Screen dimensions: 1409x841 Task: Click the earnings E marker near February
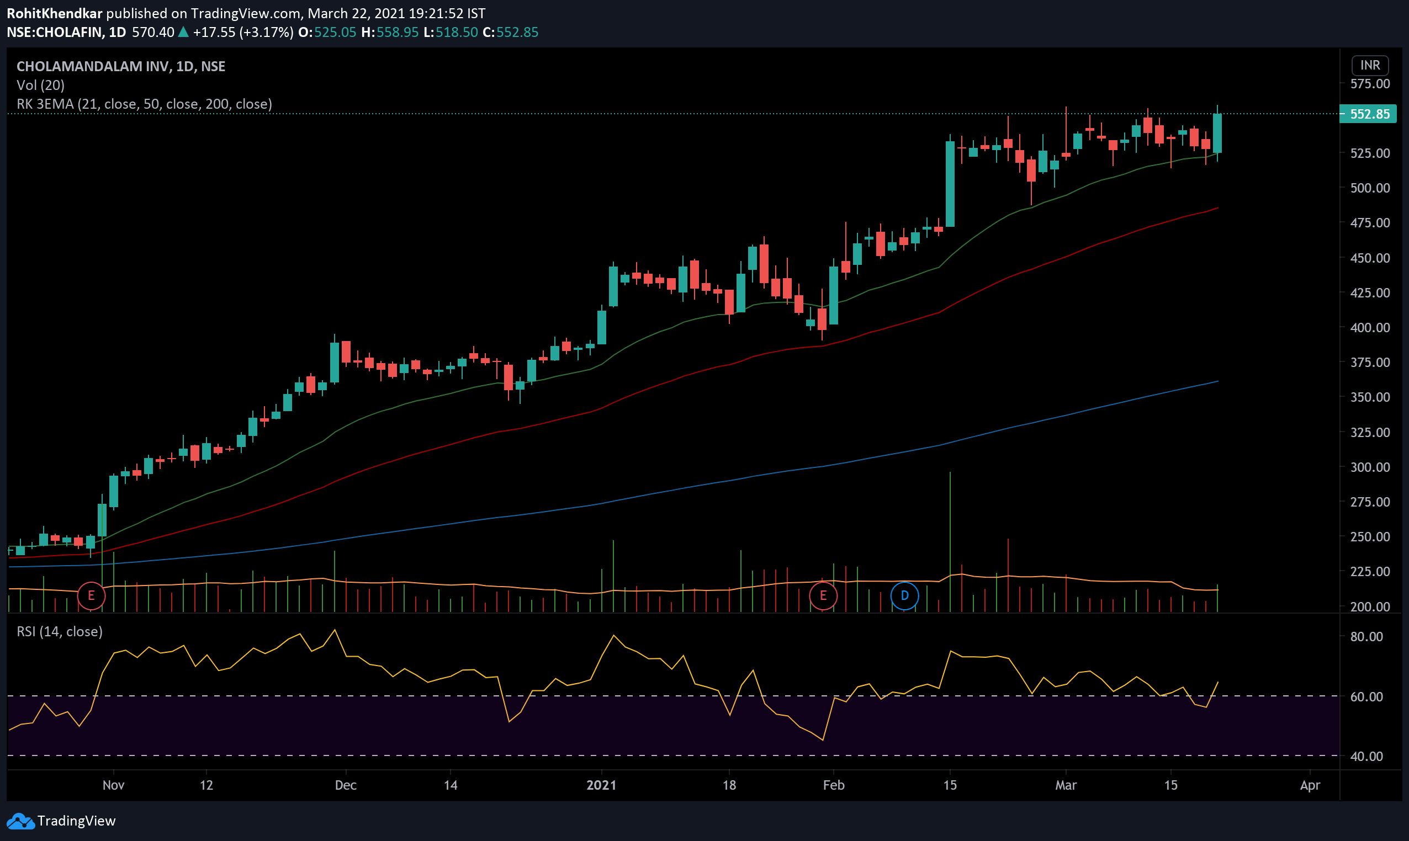click(x=823, y=595)
